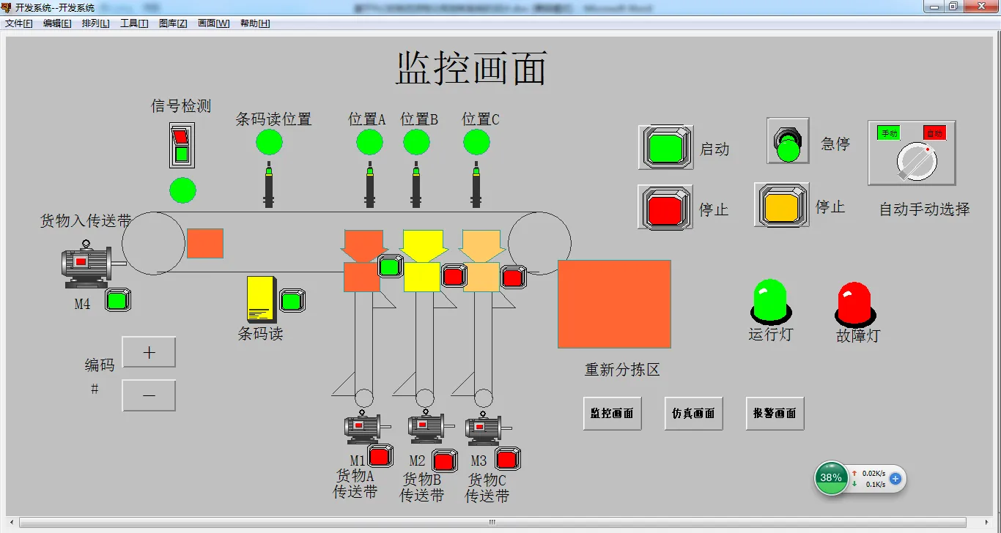Screen dimensions: 1001x533
Task: Click the yellow cargo box at position B
Action: (x=422, y=277)
